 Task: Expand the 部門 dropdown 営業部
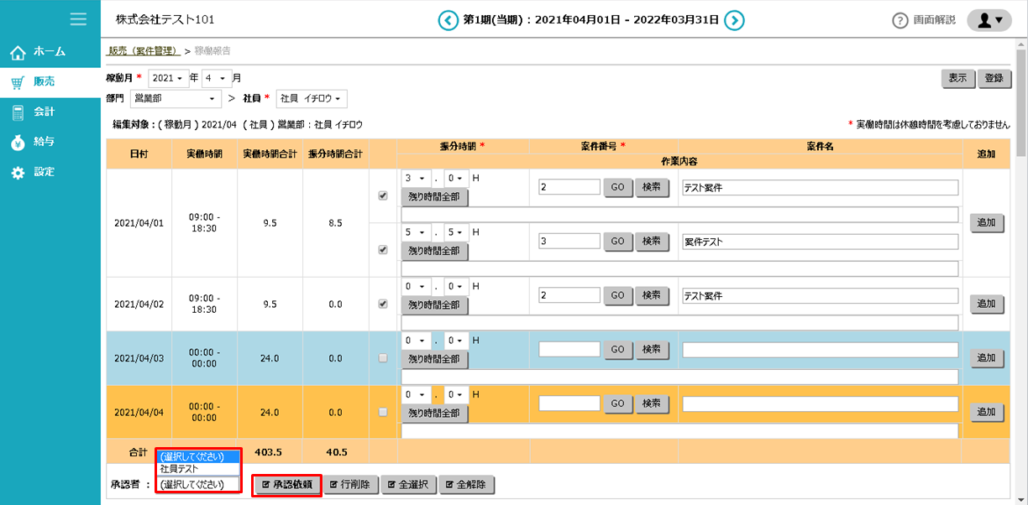pyautogui.click(x=176, y=99)
